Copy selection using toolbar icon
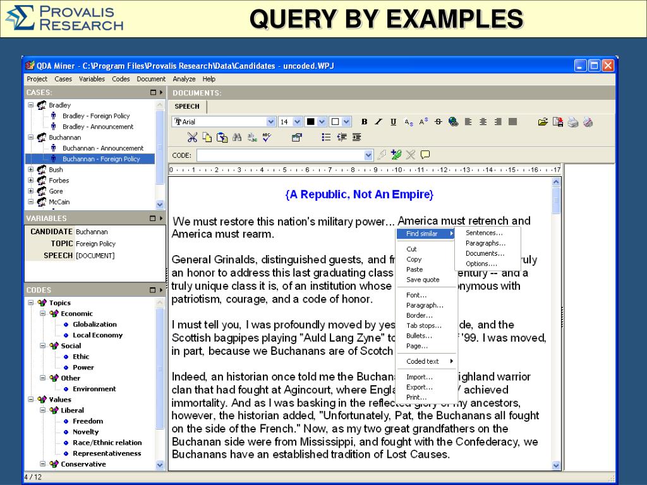The width and height of the screenshot is (647, 485). (207, 137)
